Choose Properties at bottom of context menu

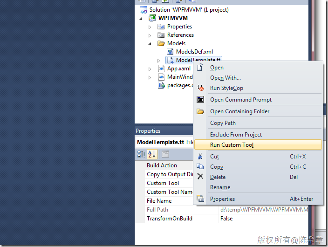(258, 199)
